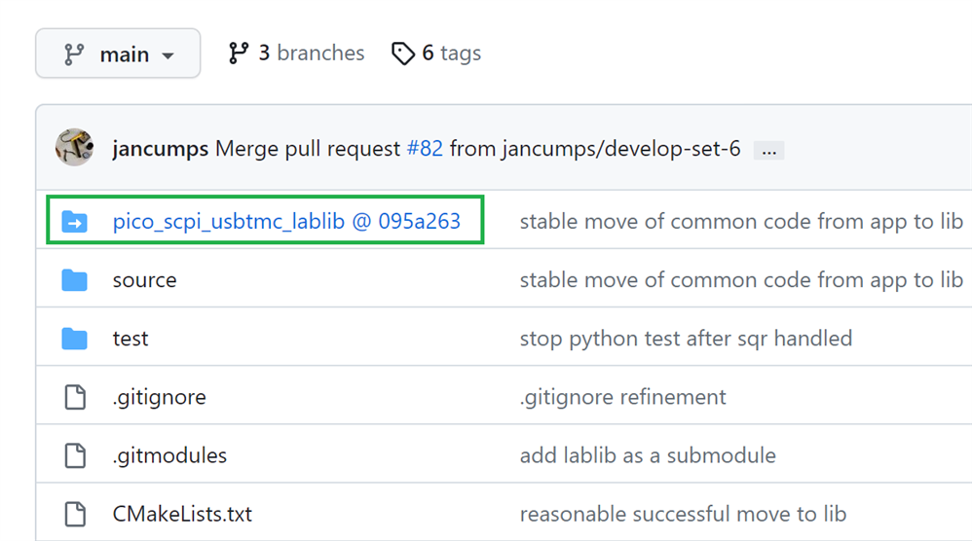Open the 6 tags link

point(436,54)
